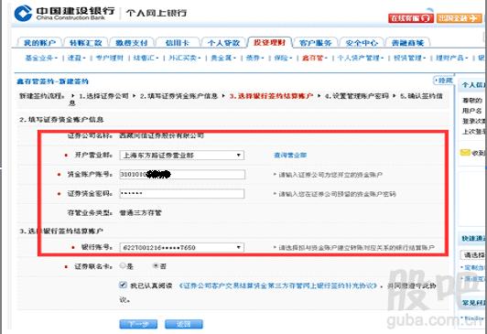The image size is (487, 334).
Task: Select 是 for 证券联名卡
Action: [123, 265]
